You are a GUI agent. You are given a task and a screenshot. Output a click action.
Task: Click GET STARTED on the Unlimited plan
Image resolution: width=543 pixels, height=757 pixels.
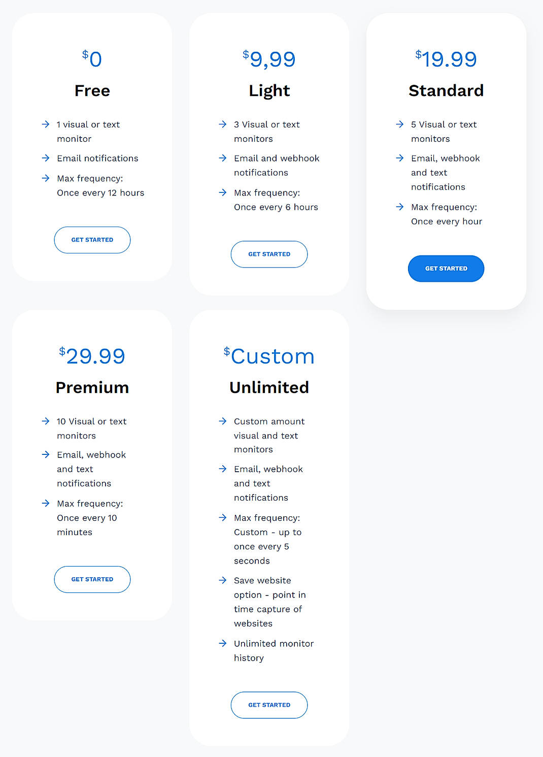[269, 705]
